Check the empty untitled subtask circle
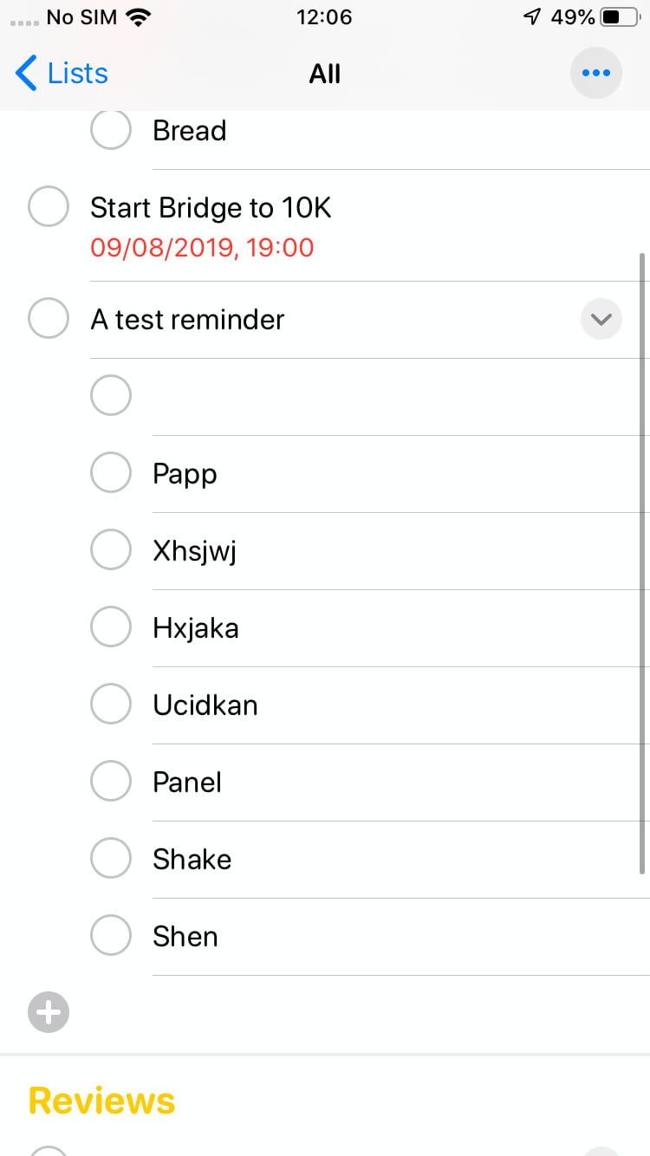This screenshot has height=1156, width=650. [111, 396]
